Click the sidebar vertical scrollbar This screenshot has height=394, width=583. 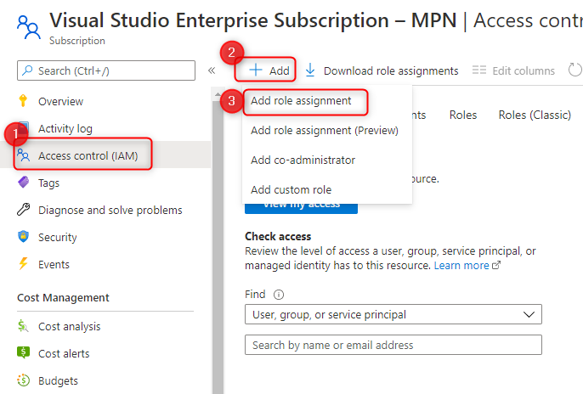218,245
